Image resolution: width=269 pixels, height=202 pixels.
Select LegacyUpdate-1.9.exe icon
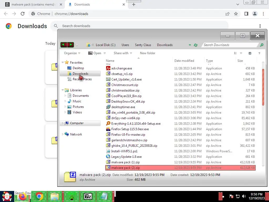(108, 157)
